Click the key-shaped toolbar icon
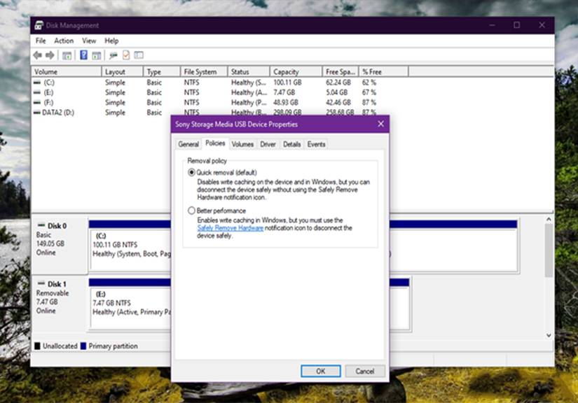578x403 pixels. pos(113,55)
